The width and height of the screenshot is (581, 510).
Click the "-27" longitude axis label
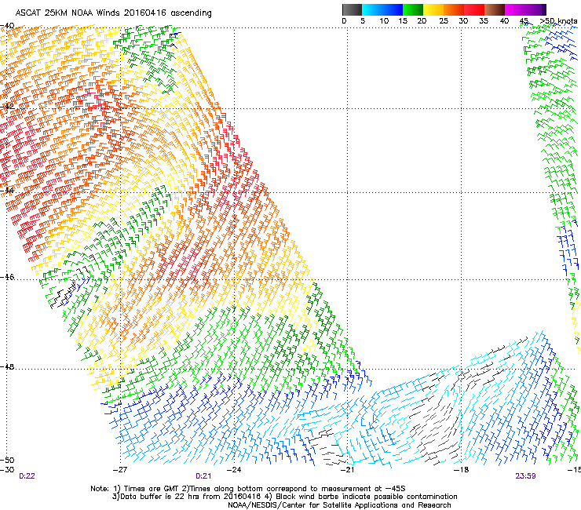tap(119, 470)
